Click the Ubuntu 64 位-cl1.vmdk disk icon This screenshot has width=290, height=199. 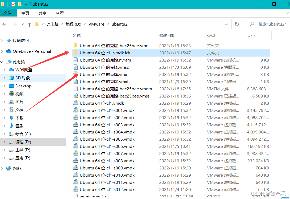[x=75, y=103]
